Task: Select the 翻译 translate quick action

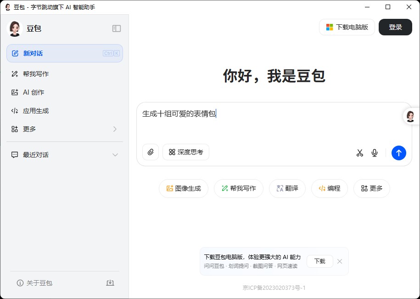Action: [287, 188]
